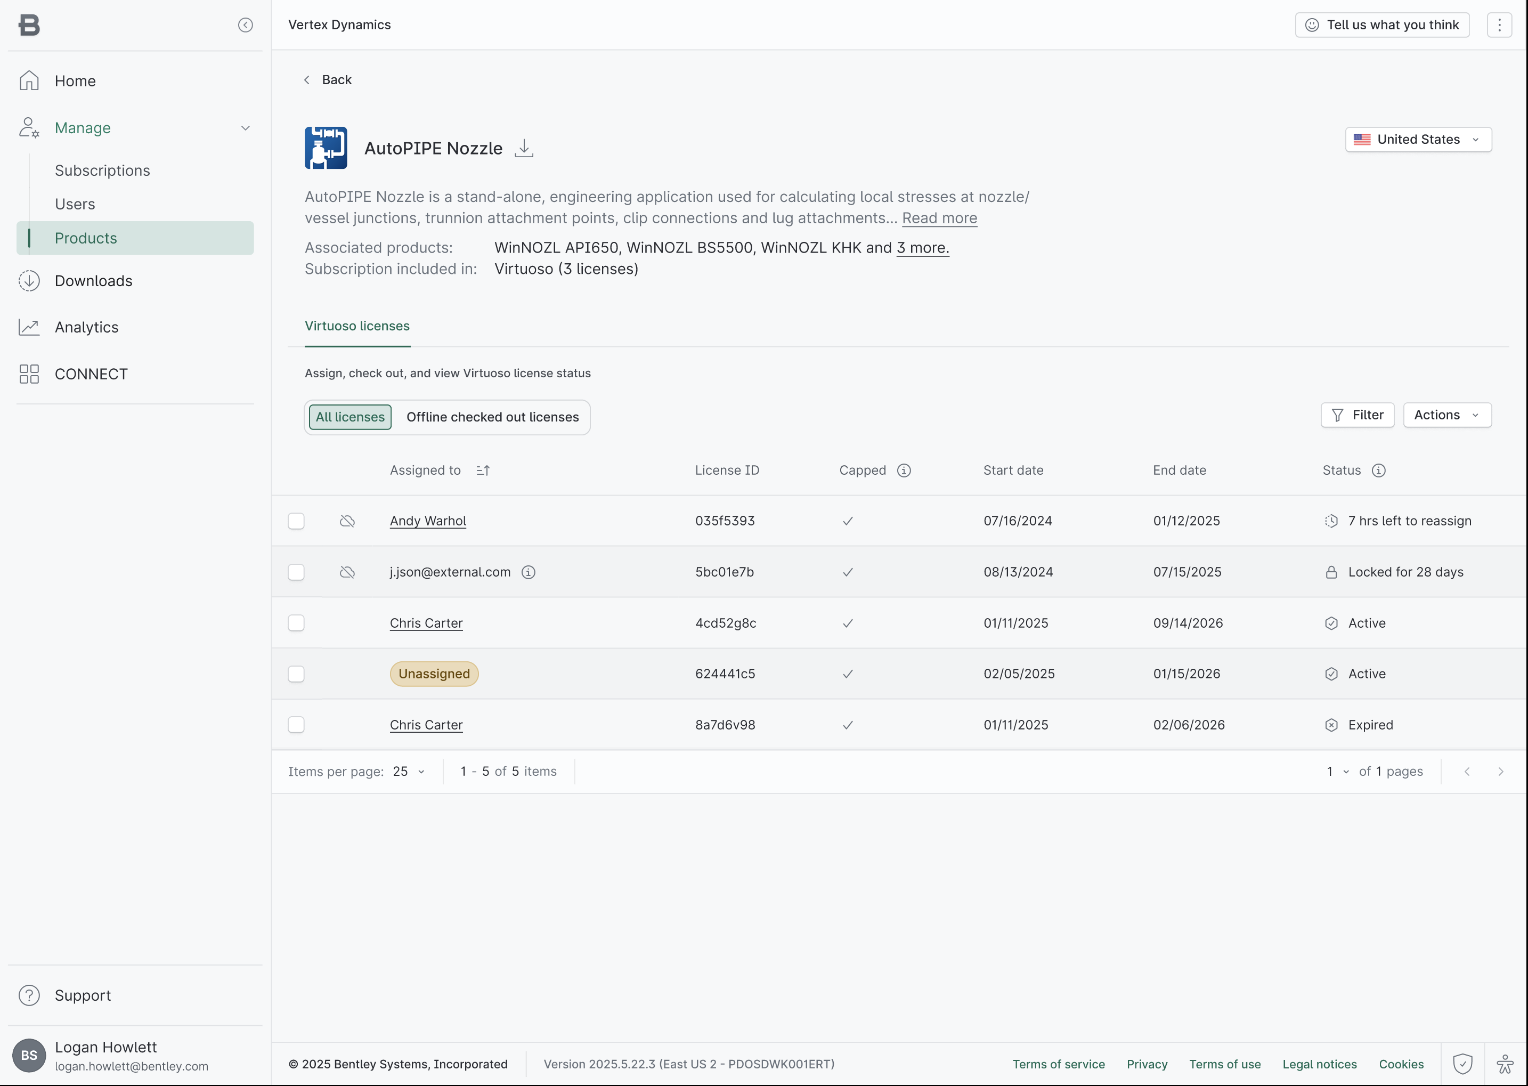Check the j.json@external.com row checkbox
Viewport: 1528px width, 1086px height.
[296, 572]
